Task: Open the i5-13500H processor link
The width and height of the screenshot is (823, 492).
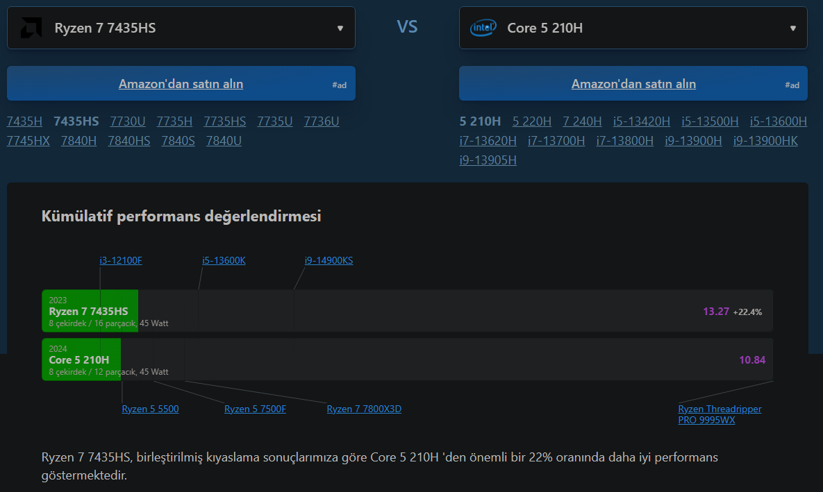Action: point(710,121)
